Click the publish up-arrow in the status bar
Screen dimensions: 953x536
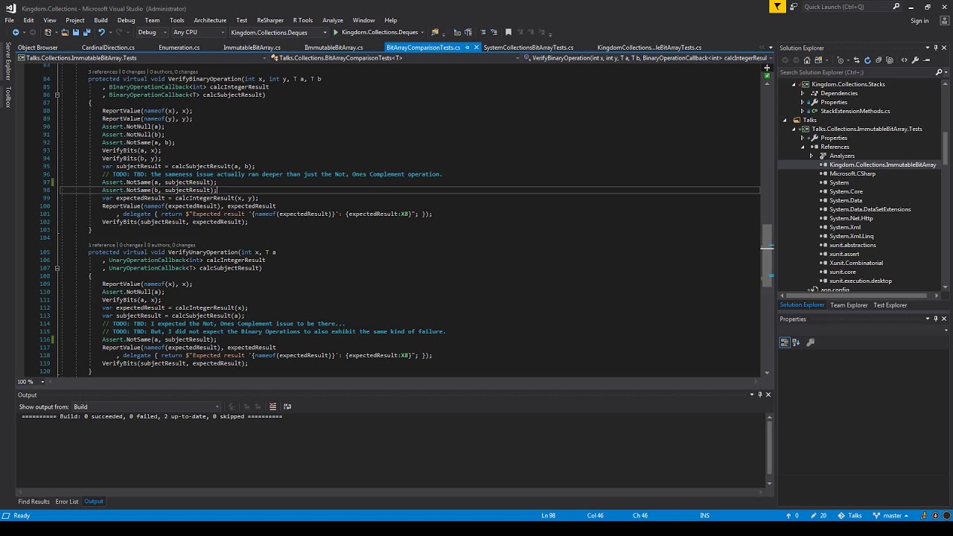(788, 515)
